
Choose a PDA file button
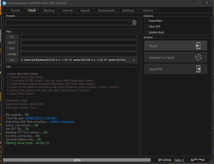pyautogui.click(x=12, y=48)
